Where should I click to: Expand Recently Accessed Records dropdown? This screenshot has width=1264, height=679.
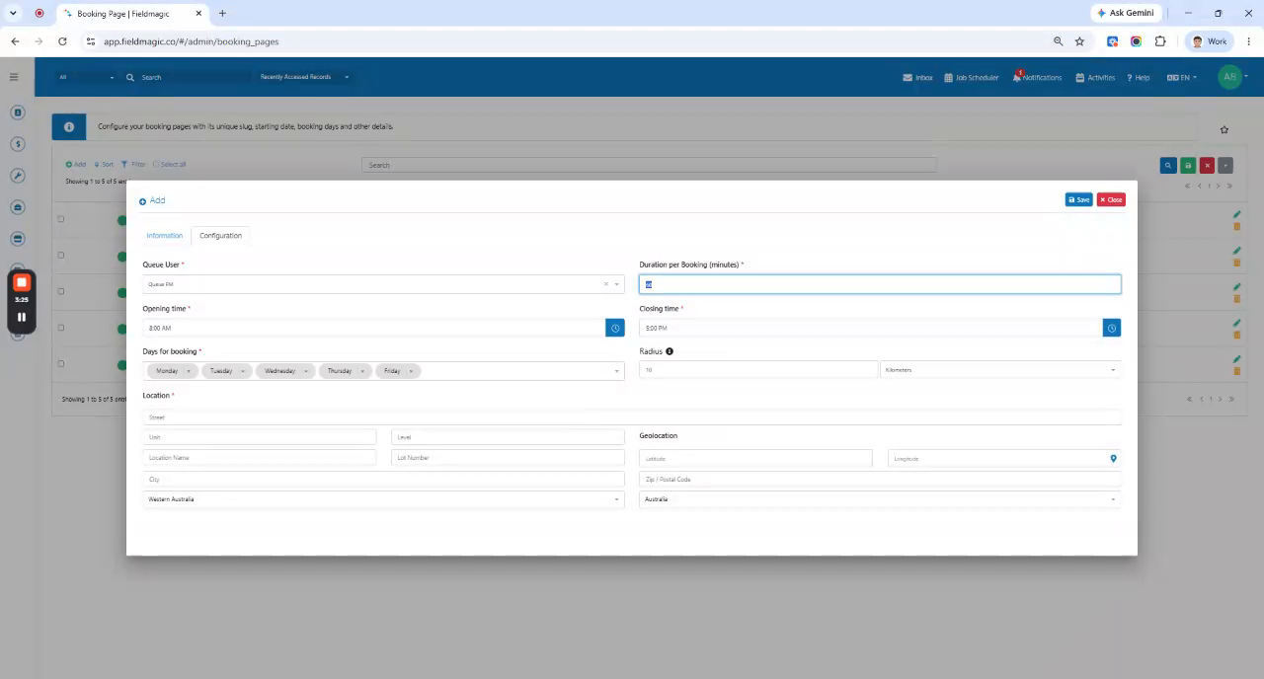(304, 77)
